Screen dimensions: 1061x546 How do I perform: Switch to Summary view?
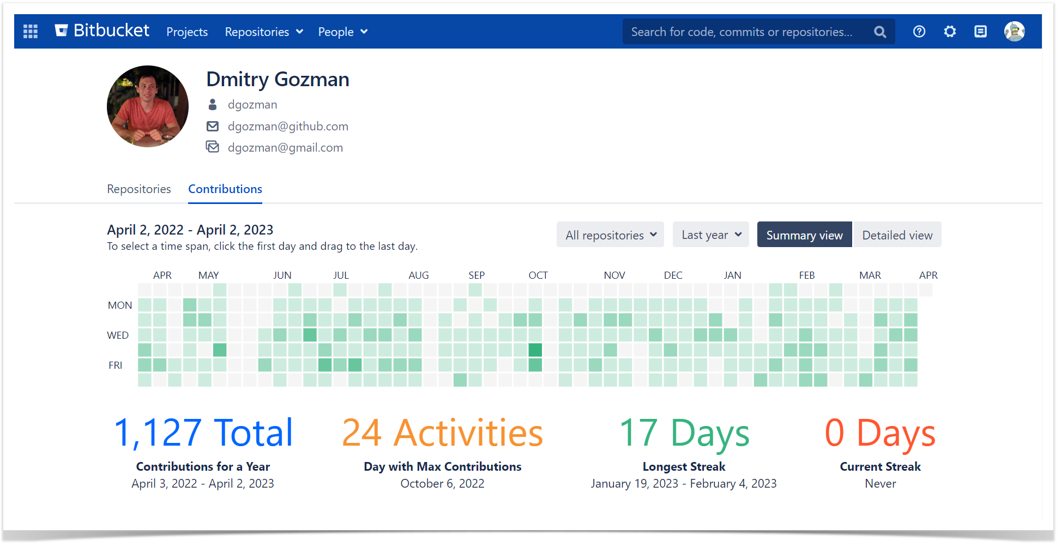coord(804,235)
